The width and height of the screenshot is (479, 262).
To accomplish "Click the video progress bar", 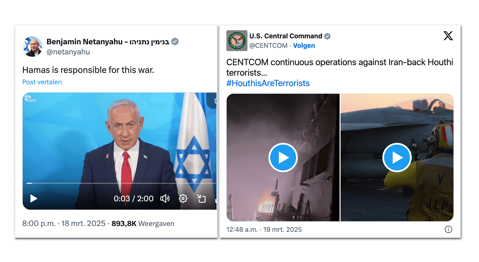I will point(121,183).
